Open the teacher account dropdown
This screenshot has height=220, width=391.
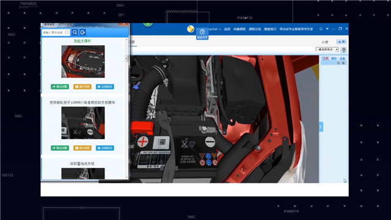point(214,29)
